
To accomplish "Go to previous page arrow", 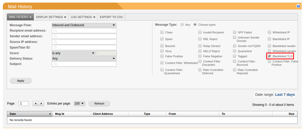I will [36, 104].
